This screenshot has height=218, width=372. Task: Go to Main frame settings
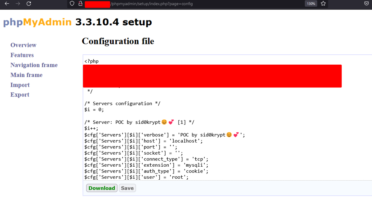[26, 75]
